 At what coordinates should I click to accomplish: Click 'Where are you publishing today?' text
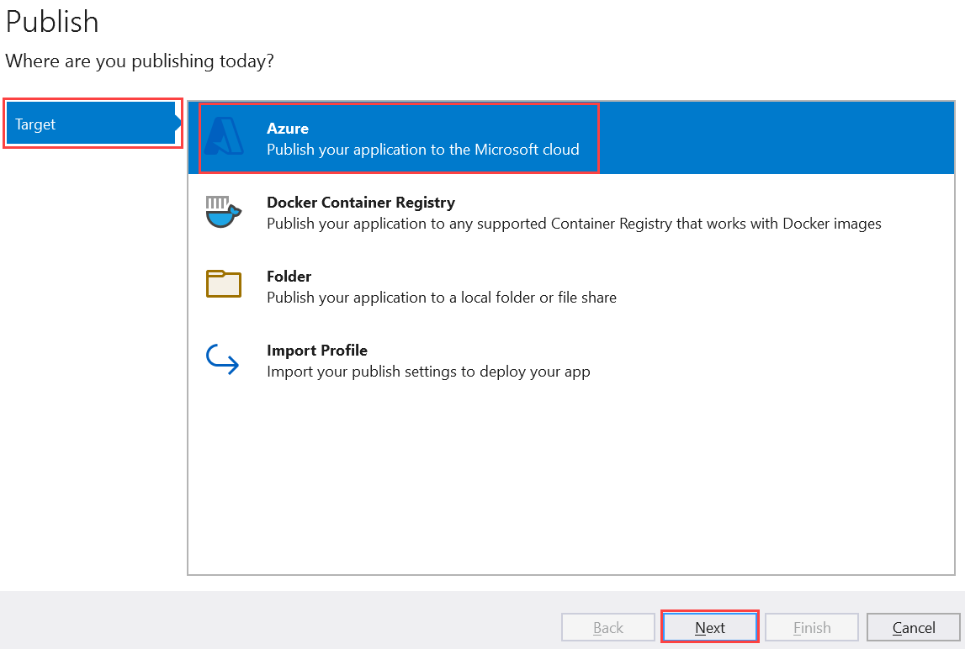(140, 61)
